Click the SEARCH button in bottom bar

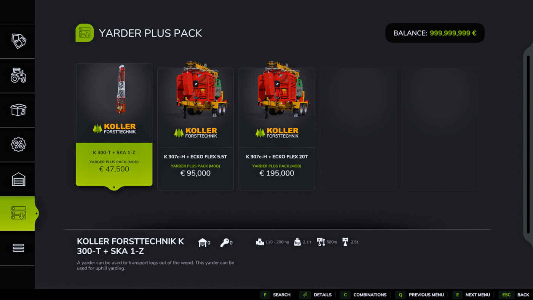click(x=276, y=295)
